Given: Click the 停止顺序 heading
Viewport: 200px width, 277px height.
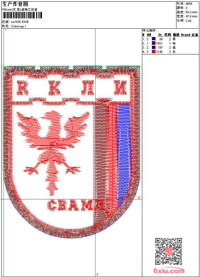Looking at the screenshot, I should pos(150,31).
